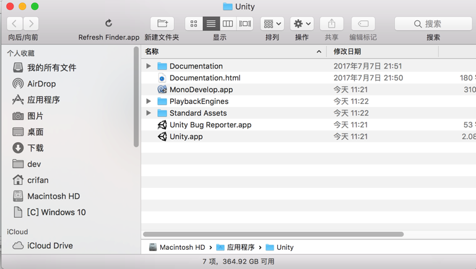Expand the PlaybackEngines folder triangle
This screenshot has height=269, width=476.
[149, 101]
